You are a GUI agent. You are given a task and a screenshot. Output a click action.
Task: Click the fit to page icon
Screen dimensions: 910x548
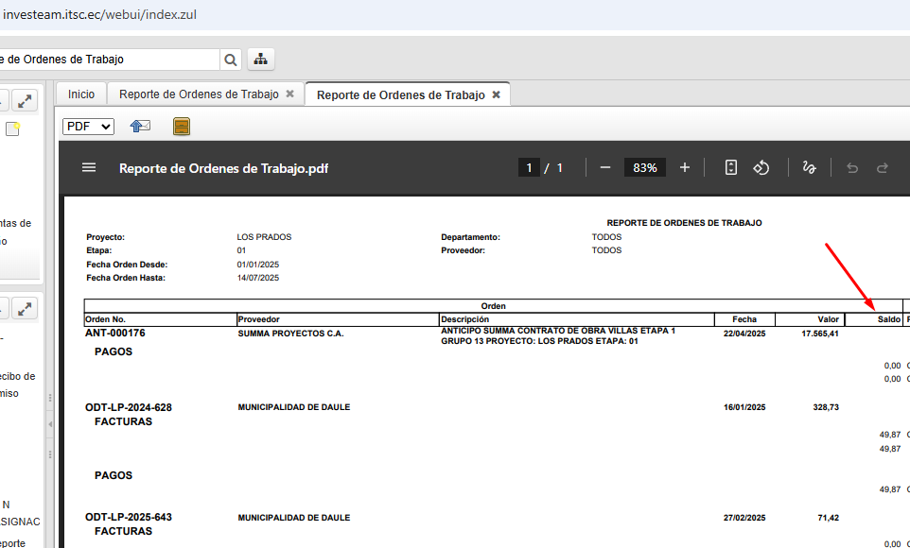[730, 167]
